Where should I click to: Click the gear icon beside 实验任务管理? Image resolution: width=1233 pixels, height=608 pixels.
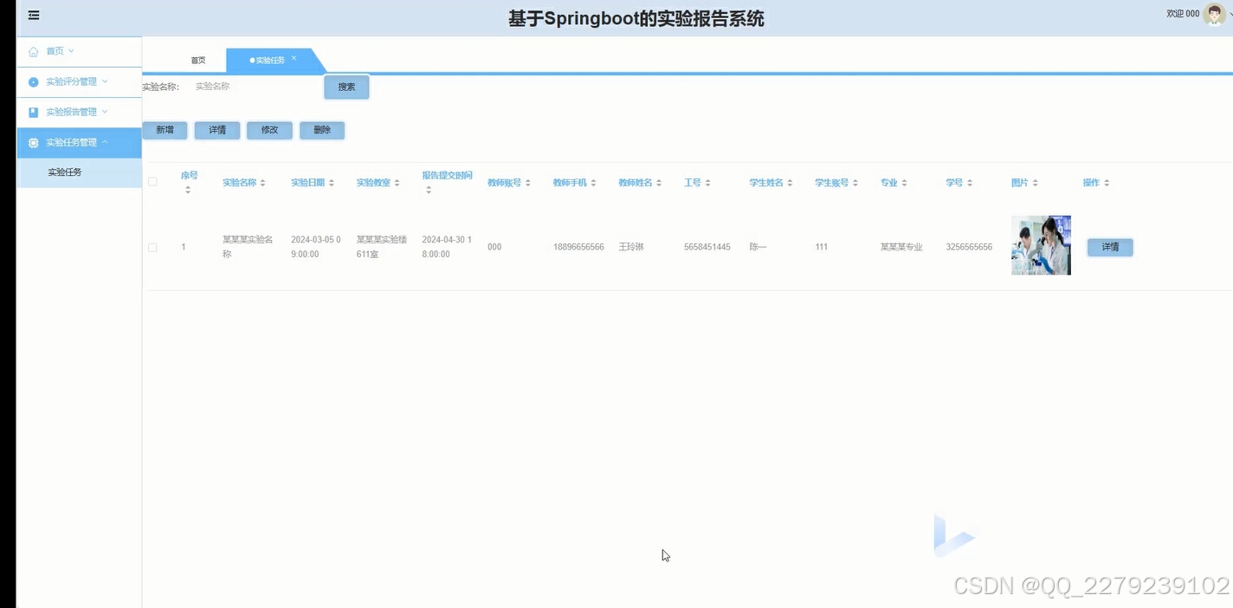click(32, 142)
